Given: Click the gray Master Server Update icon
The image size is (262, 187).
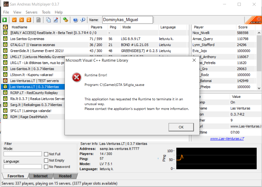Looking at the screenshot, I should click(38, 20).
